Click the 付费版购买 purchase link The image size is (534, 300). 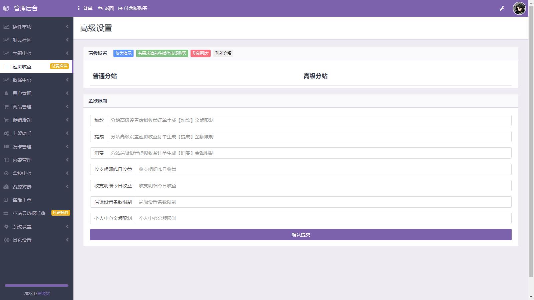(133, 8)
